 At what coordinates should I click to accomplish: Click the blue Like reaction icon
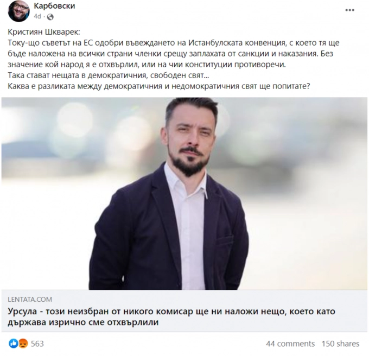pyautogui.click(x=14, y=344)
